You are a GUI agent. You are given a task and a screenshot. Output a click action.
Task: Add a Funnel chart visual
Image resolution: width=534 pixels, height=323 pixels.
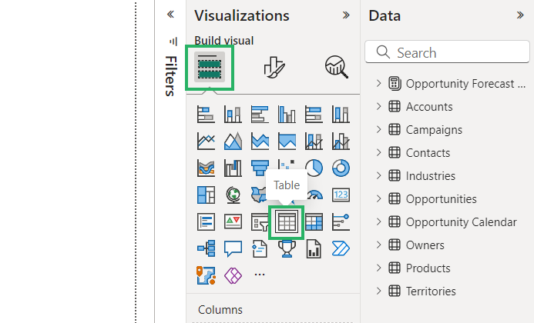(260, 168)
